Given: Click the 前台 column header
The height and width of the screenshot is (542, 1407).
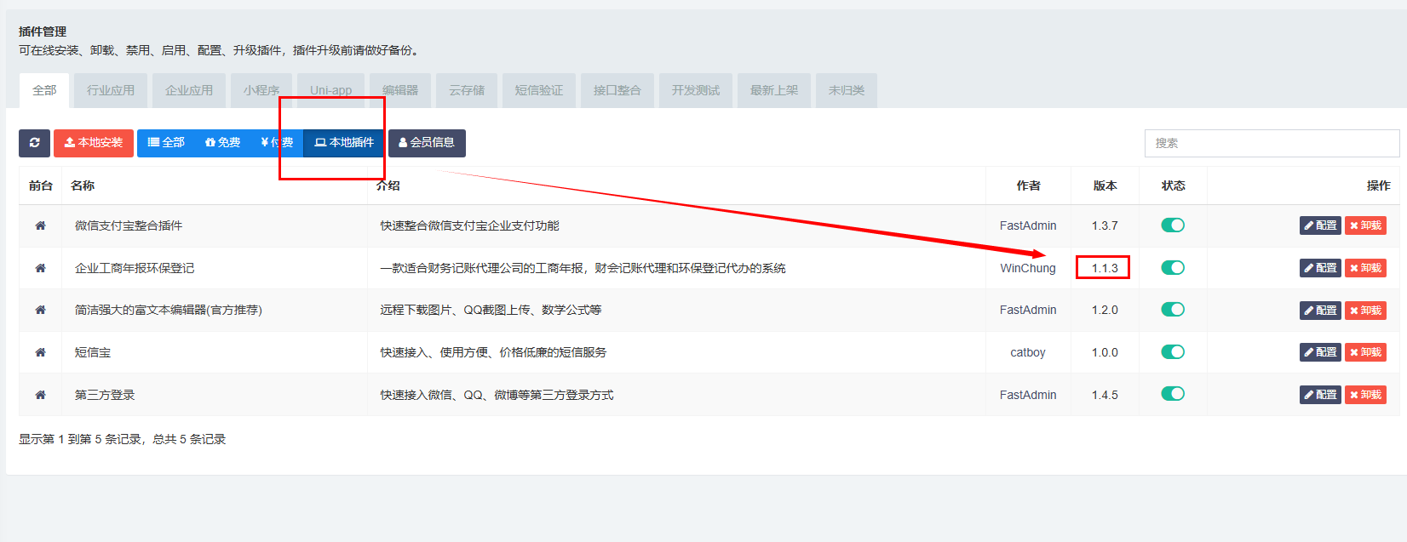Looking at the screenshot, I should pyautogui.click(x=40, y=185).
